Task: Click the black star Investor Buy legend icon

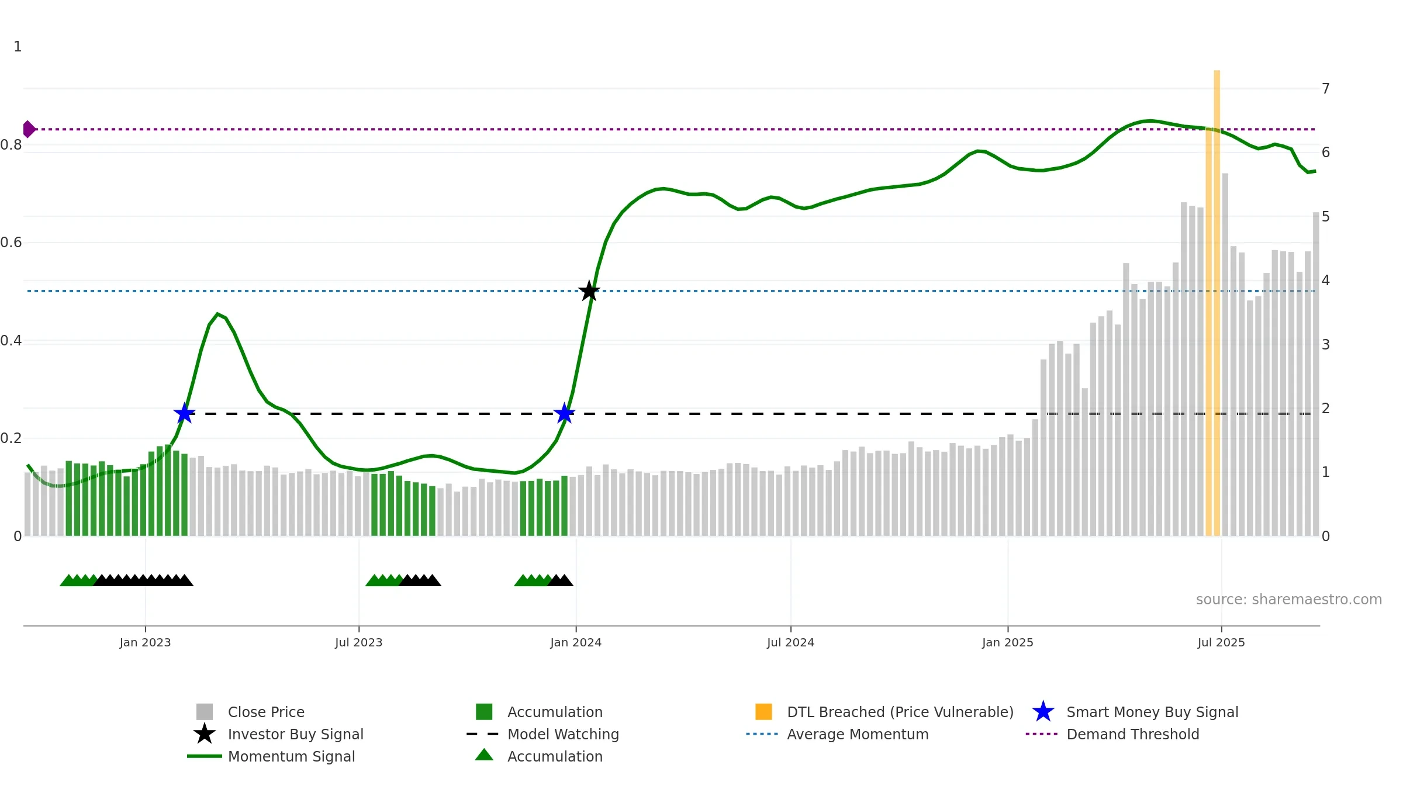Action: [205, 733]
